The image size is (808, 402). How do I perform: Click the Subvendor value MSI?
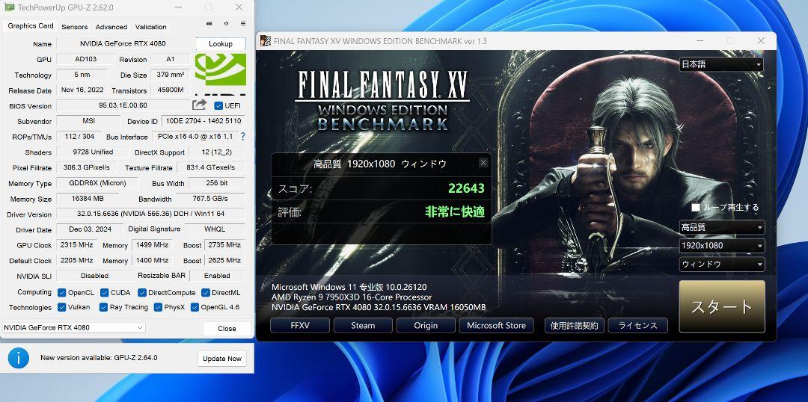click(x=90, y=122)
